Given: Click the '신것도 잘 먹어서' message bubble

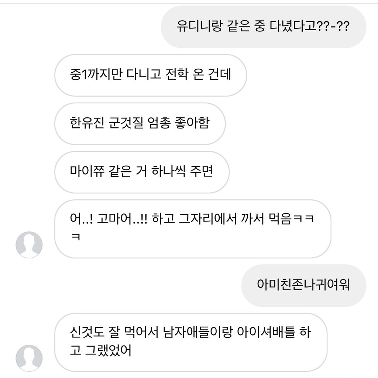Looking at the screenshot, I should pyautogui.click(x=192, y=343).
